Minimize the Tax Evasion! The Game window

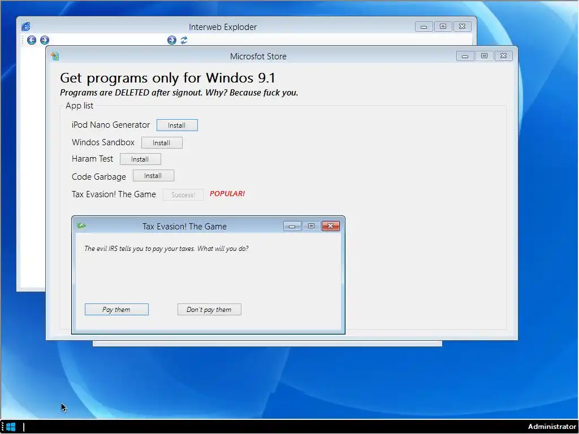pyautogui.click(x=292, y=226)
